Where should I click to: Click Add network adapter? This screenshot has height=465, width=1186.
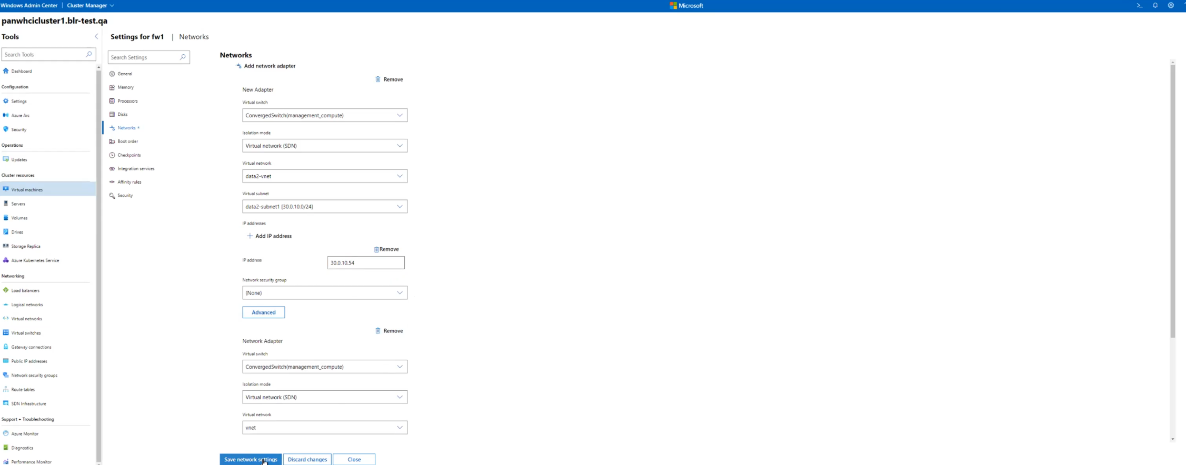pyautogui.click(x=265, y=66)
